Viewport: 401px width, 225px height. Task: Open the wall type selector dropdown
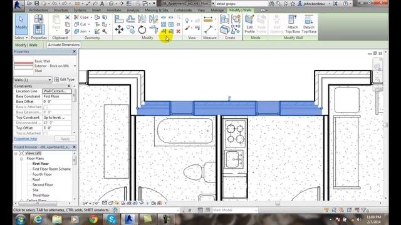click(x=75, y=66)
